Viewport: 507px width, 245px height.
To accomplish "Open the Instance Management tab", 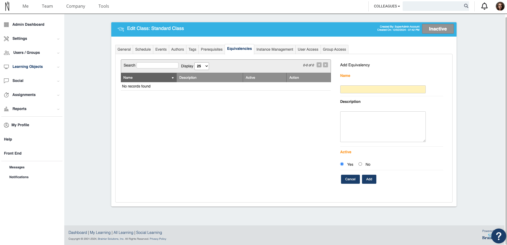I will click(275, 50).
